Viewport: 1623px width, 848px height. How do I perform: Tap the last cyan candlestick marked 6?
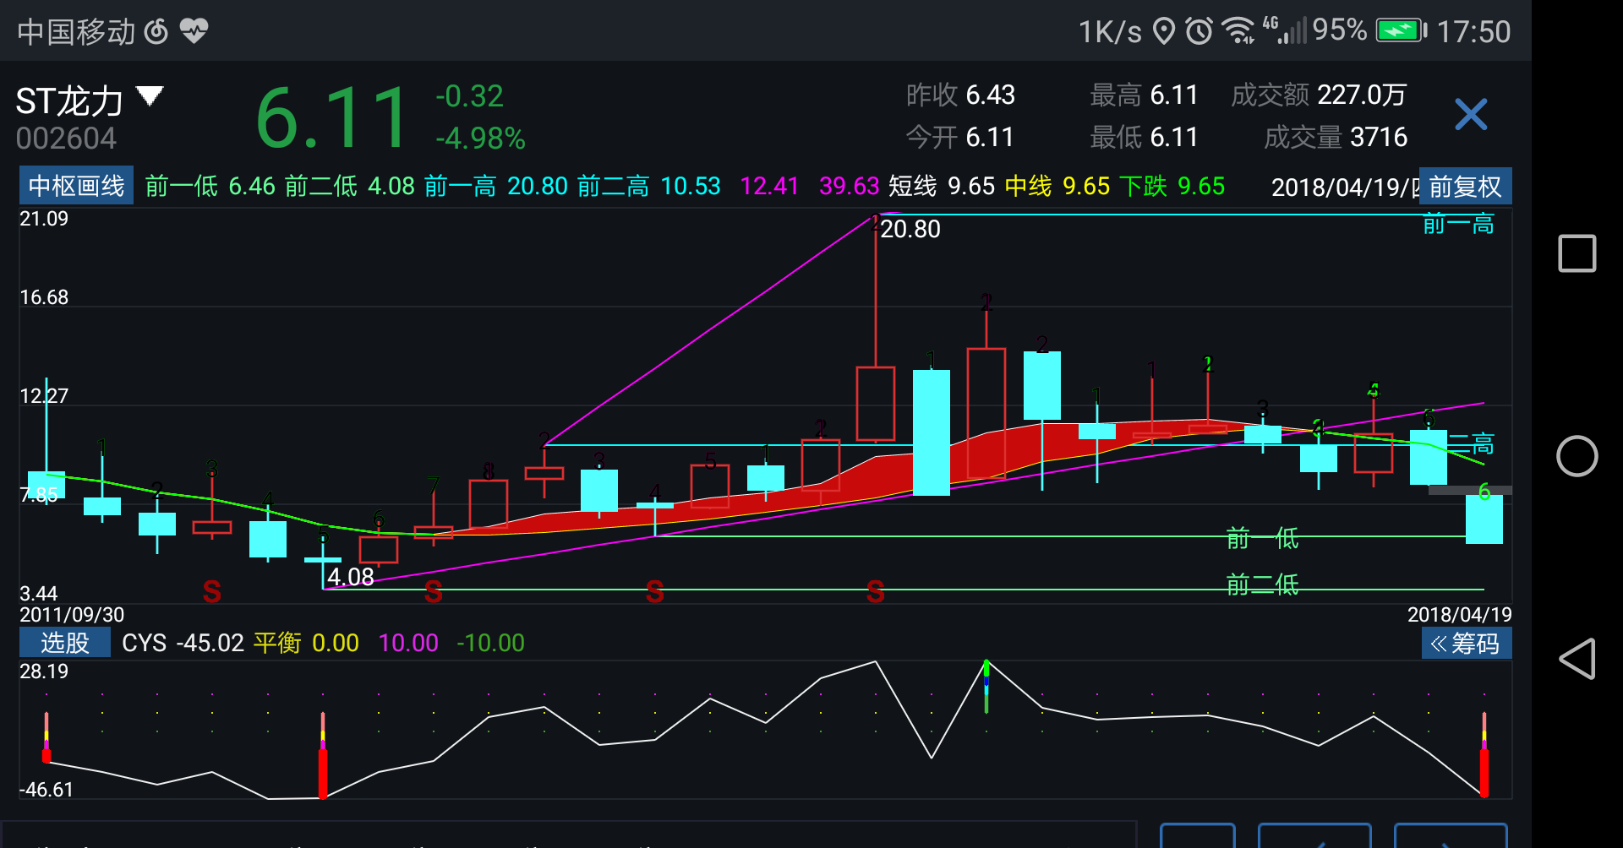coord(1484,519)
